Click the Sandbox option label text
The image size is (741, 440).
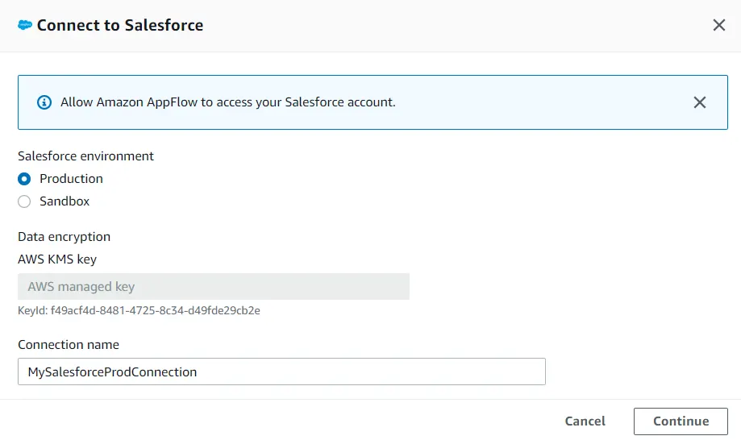[65, 201]
